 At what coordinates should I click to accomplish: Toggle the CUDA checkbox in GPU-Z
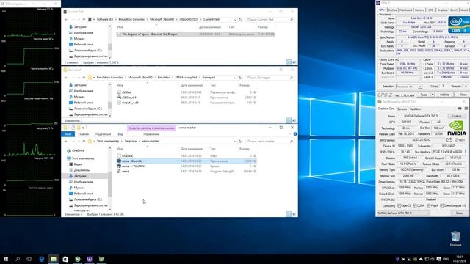point(415,205)
